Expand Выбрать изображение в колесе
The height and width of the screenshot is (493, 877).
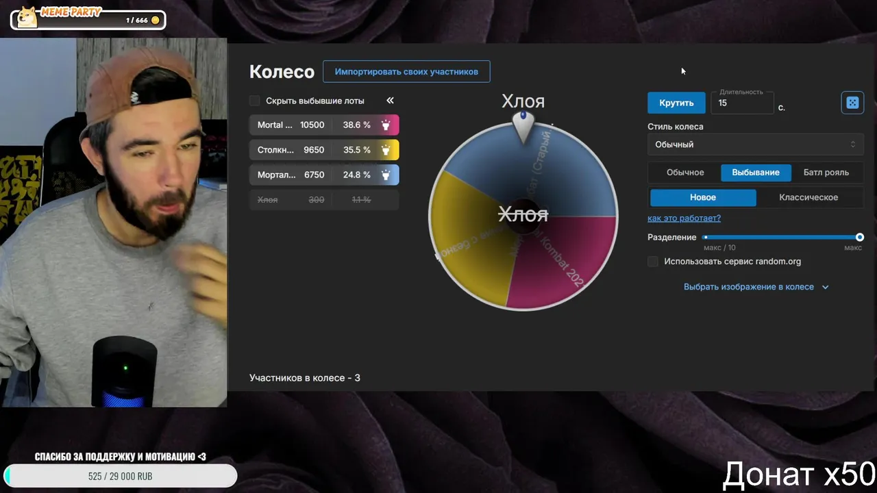[x=756, y=287]
